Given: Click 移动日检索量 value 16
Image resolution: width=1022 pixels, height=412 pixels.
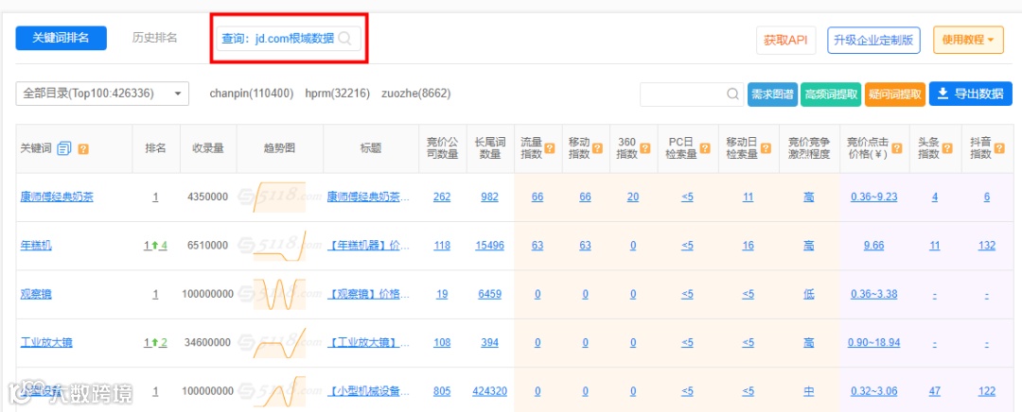Looking at the screenshot, I should point(748,246).
